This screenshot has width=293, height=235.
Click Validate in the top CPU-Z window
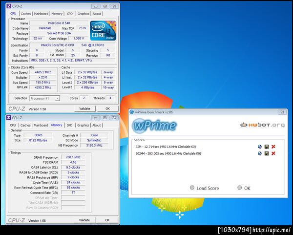(85, 108)
